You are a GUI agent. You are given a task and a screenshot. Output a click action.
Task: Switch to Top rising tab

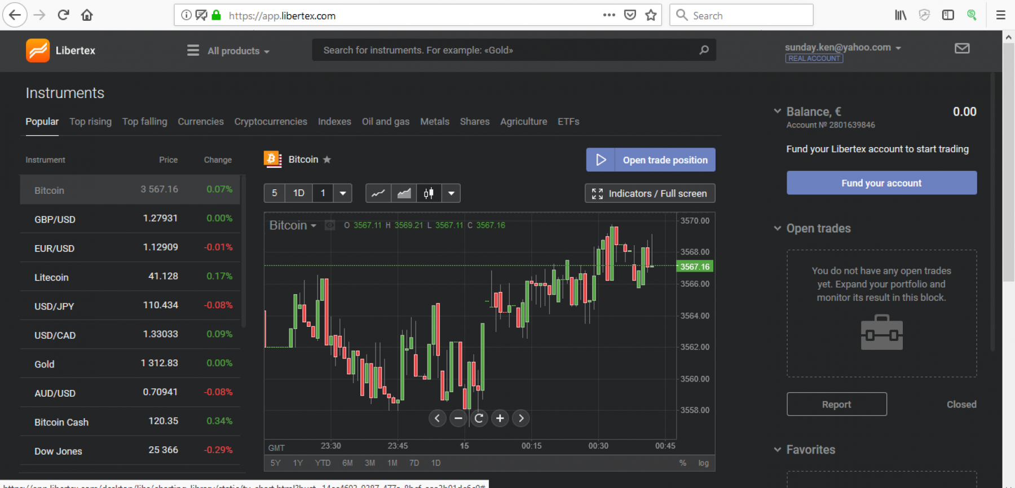(90, 122)
